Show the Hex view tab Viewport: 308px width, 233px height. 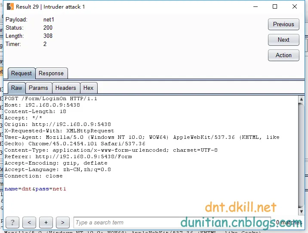89,88
